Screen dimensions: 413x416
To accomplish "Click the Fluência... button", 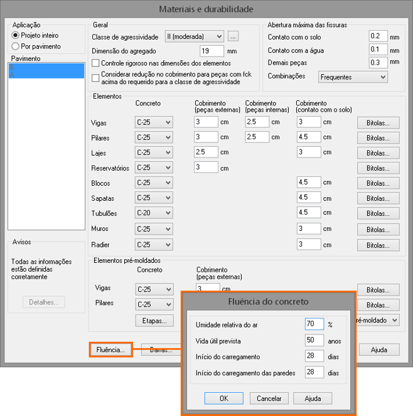I will point(110,349).
